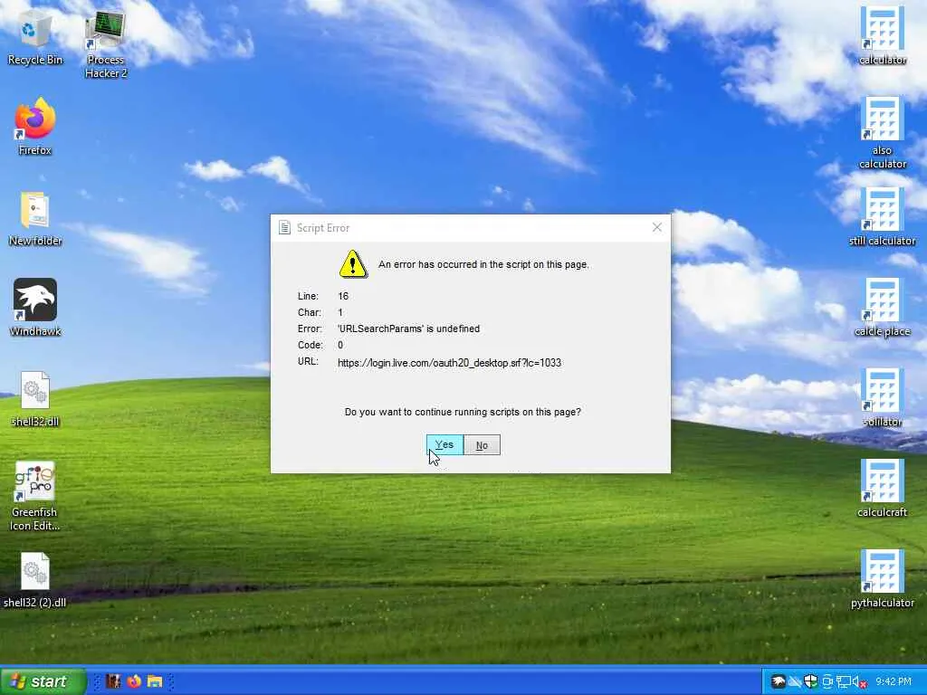927x695 pixels.
Task: Open Firefox desktop shortcut
Action: (x=35, y=127)
